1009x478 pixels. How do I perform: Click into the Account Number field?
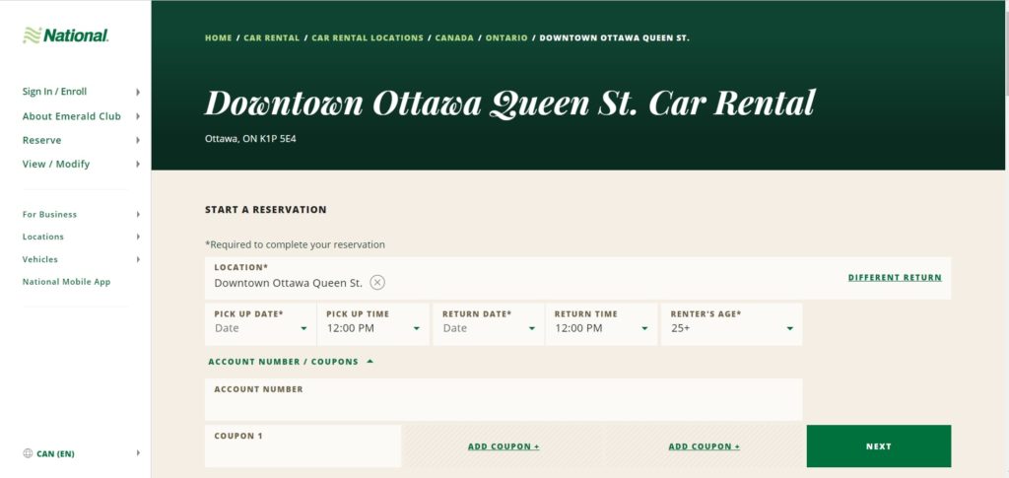tap(504, 399)
